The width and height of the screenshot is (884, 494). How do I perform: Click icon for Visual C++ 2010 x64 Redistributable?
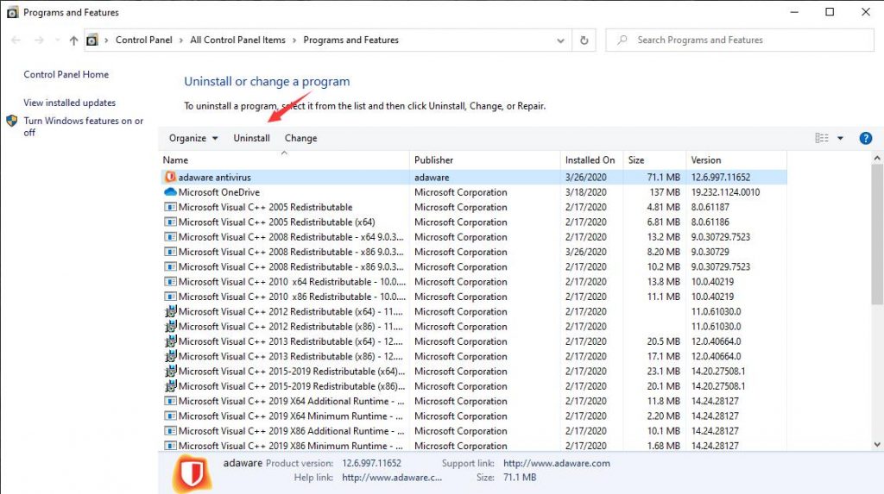[x=170, y=282]
